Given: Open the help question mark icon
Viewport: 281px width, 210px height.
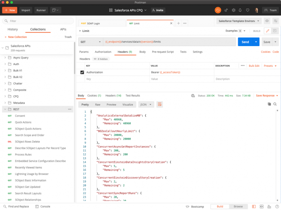Looking at the screenshot, I should click(x=277, y=206).
